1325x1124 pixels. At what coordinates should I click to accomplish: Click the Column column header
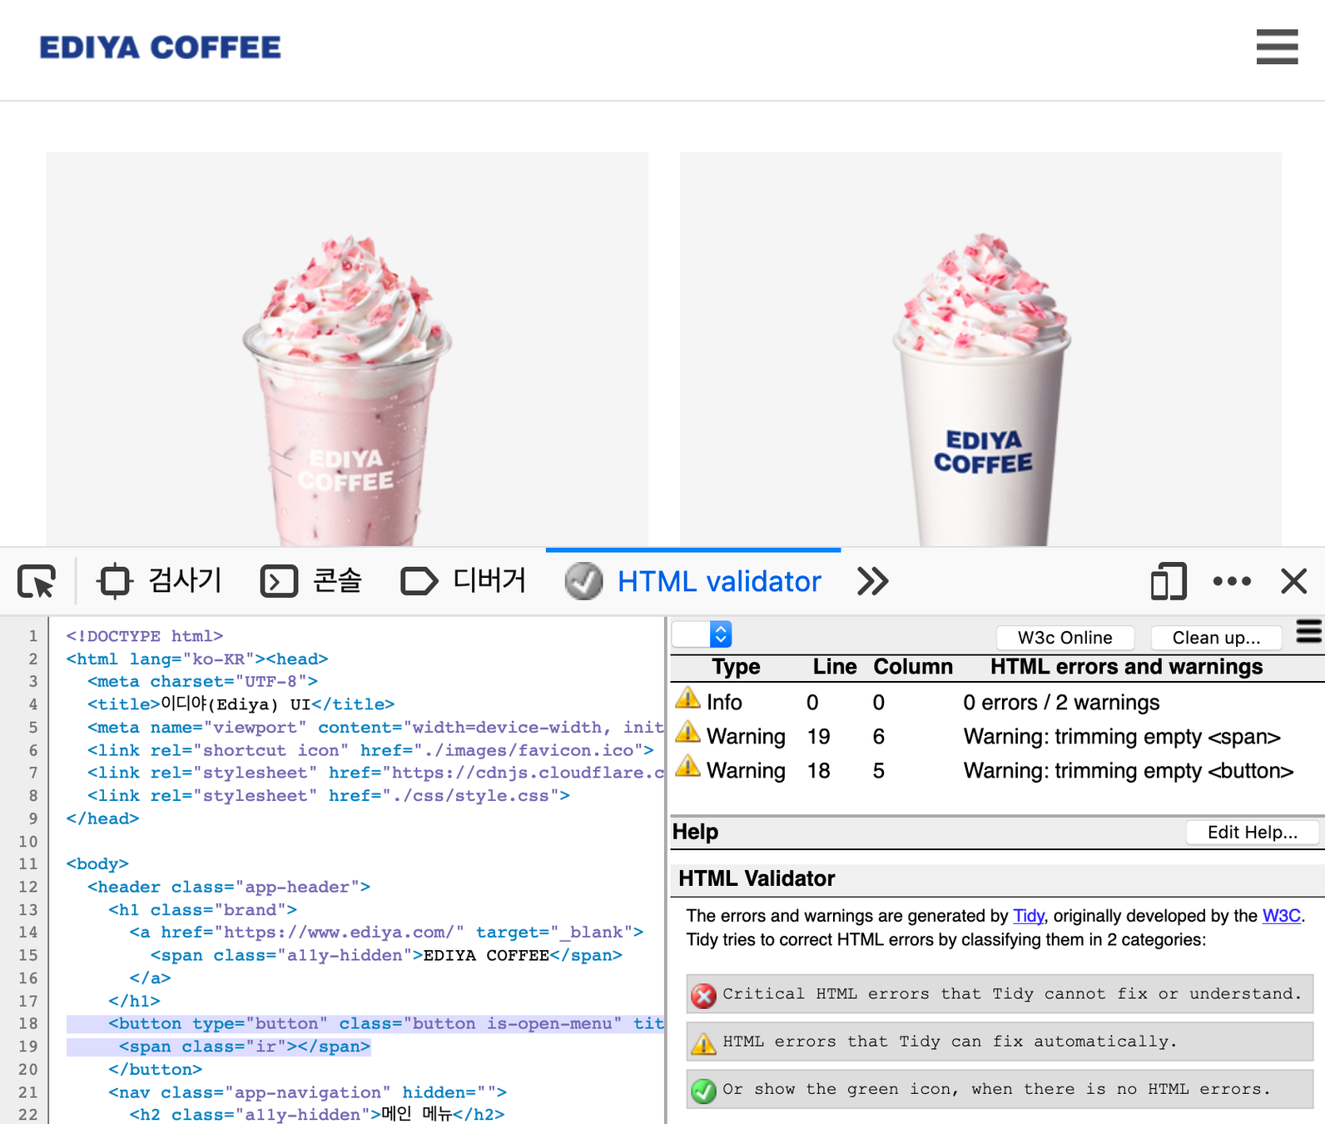point(913,667)
